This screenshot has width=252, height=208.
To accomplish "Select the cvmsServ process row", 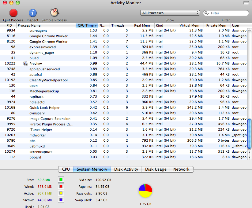I will click(124, 113).
